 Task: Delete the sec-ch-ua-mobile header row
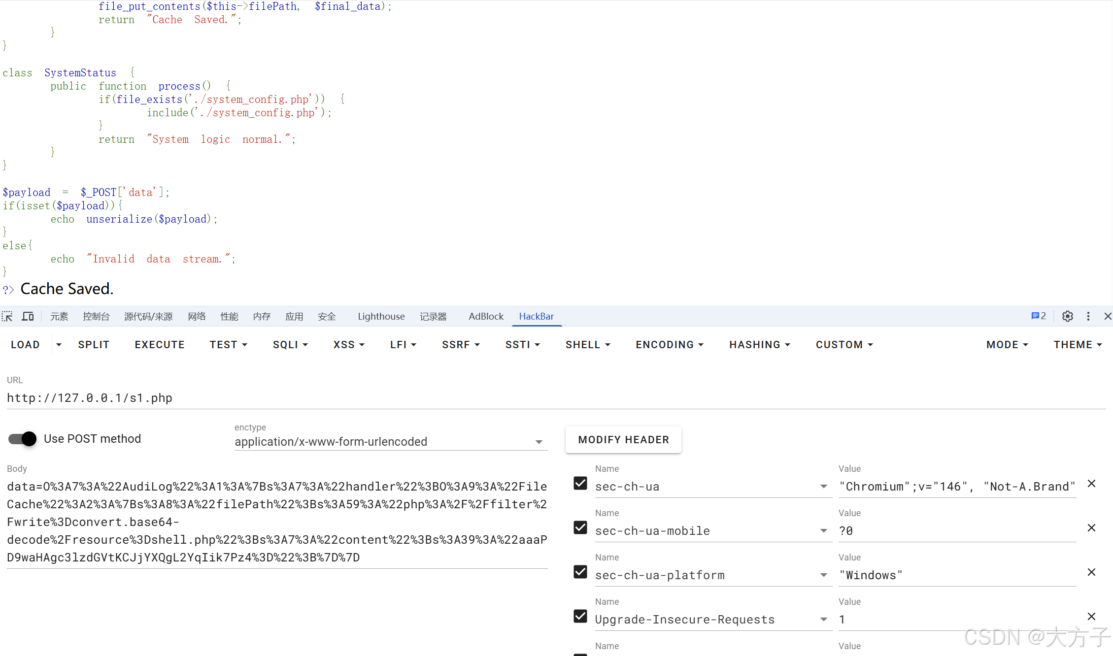point(1091,528)
